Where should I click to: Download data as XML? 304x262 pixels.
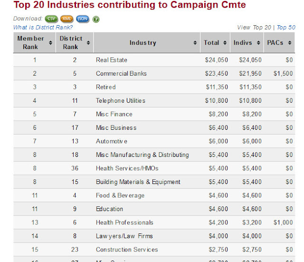tap(67, 19)
